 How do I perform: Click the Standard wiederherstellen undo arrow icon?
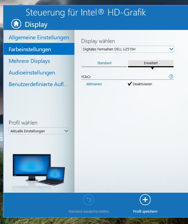(x=88, y=200)
